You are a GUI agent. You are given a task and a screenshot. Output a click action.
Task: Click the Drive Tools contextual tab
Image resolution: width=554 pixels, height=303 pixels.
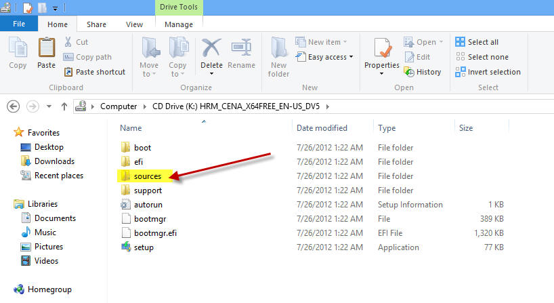179,7
